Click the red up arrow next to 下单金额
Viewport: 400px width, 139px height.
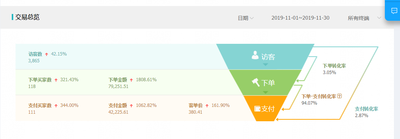tap(131, 80)
